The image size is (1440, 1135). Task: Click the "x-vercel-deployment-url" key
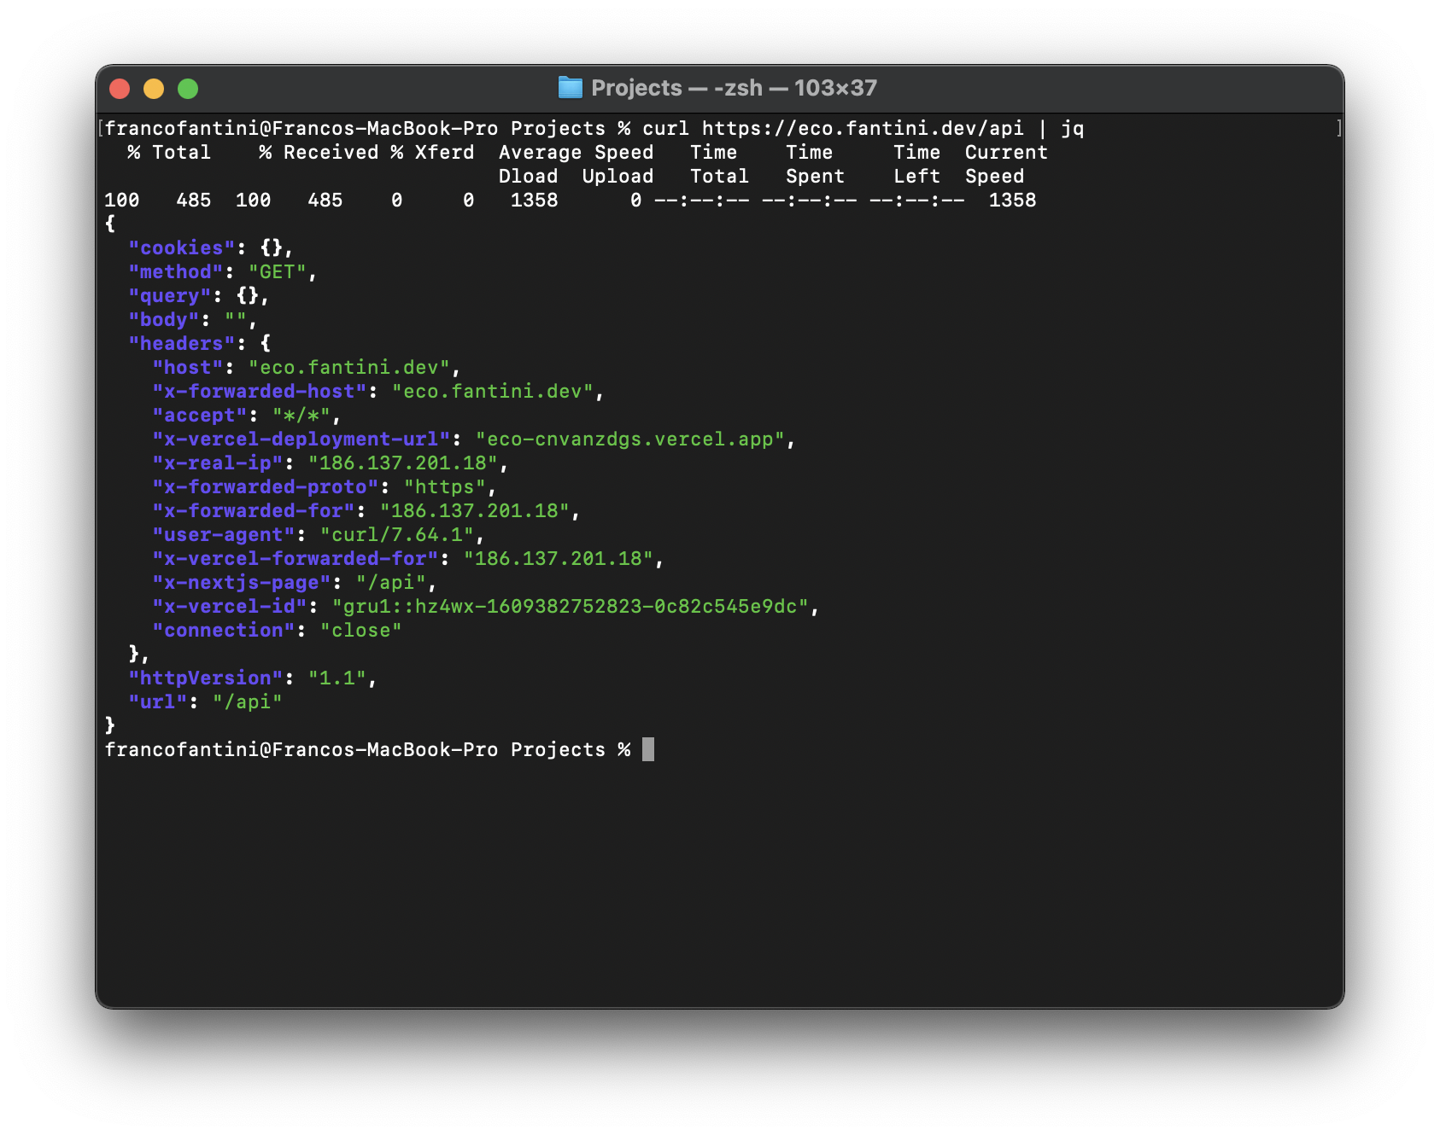[x=301, y=439]
